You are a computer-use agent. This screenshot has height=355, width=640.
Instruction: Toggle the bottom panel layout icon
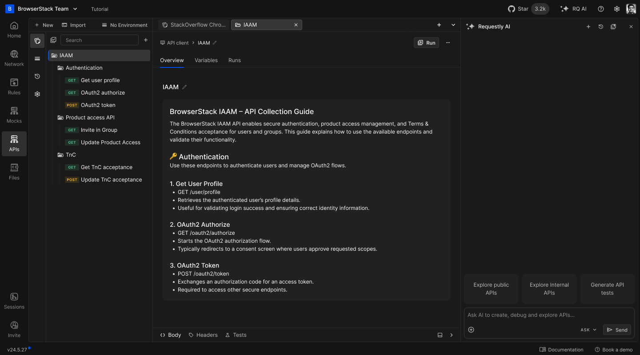(440, 335)
